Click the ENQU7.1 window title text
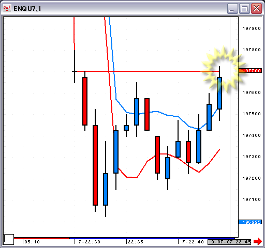265x248 pixels. [27, 9]
